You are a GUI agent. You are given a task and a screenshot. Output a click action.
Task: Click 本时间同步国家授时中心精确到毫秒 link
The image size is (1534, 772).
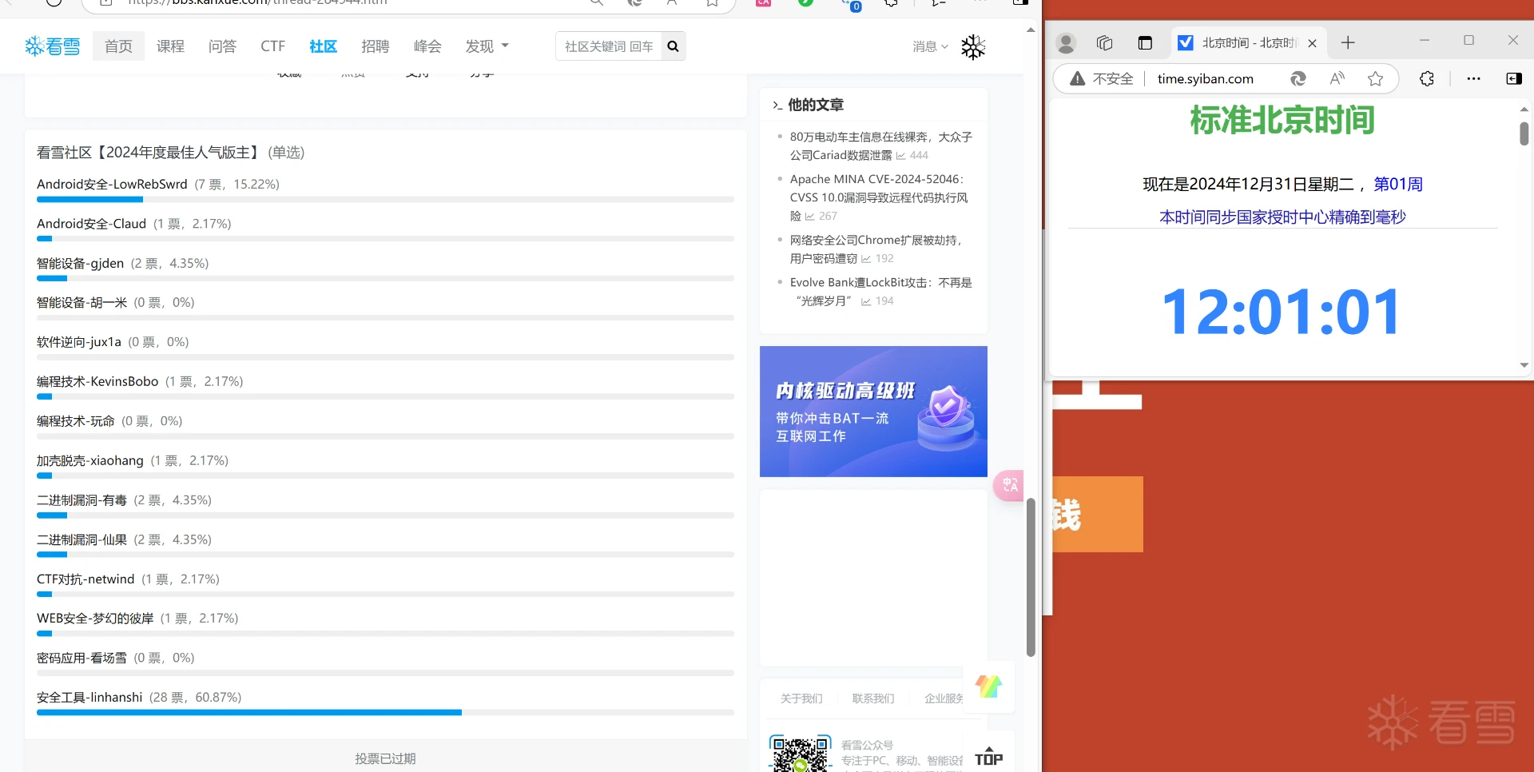(1282, 217)
